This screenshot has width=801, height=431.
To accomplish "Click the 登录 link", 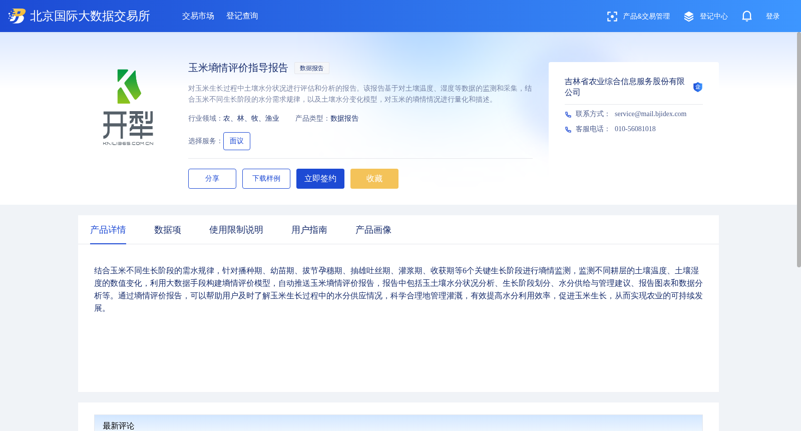I will (772, 17).
